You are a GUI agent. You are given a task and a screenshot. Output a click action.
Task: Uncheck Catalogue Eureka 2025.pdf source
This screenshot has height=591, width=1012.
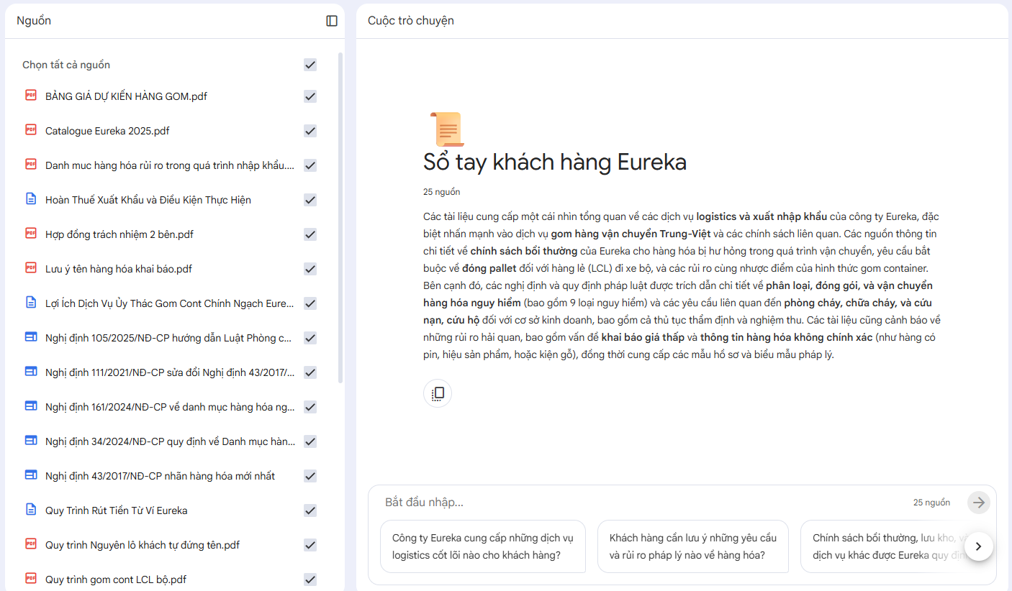pyautogui.click(x=310, y=131)
